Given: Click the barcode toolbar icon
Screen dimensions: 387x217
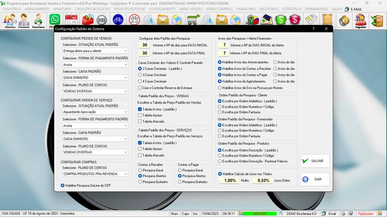Looking at the screenshot, I should click(x=102, y=20).
